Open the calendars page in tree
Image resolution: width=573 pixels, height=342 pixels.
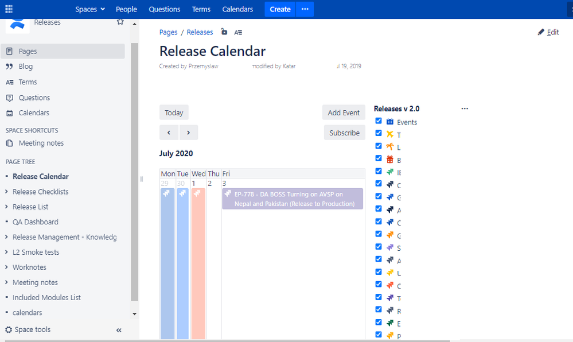[27, 313]
